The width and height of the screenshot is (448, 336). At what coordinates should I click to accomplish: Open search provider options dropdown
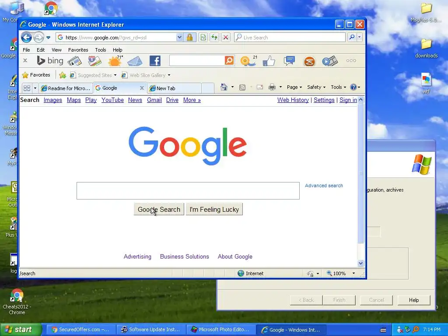(360, 38)
